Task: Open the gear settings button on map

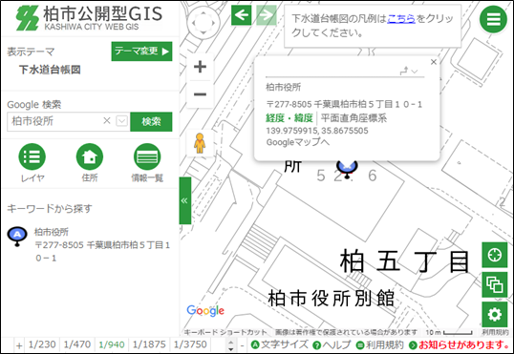Action: pos(494,314)
